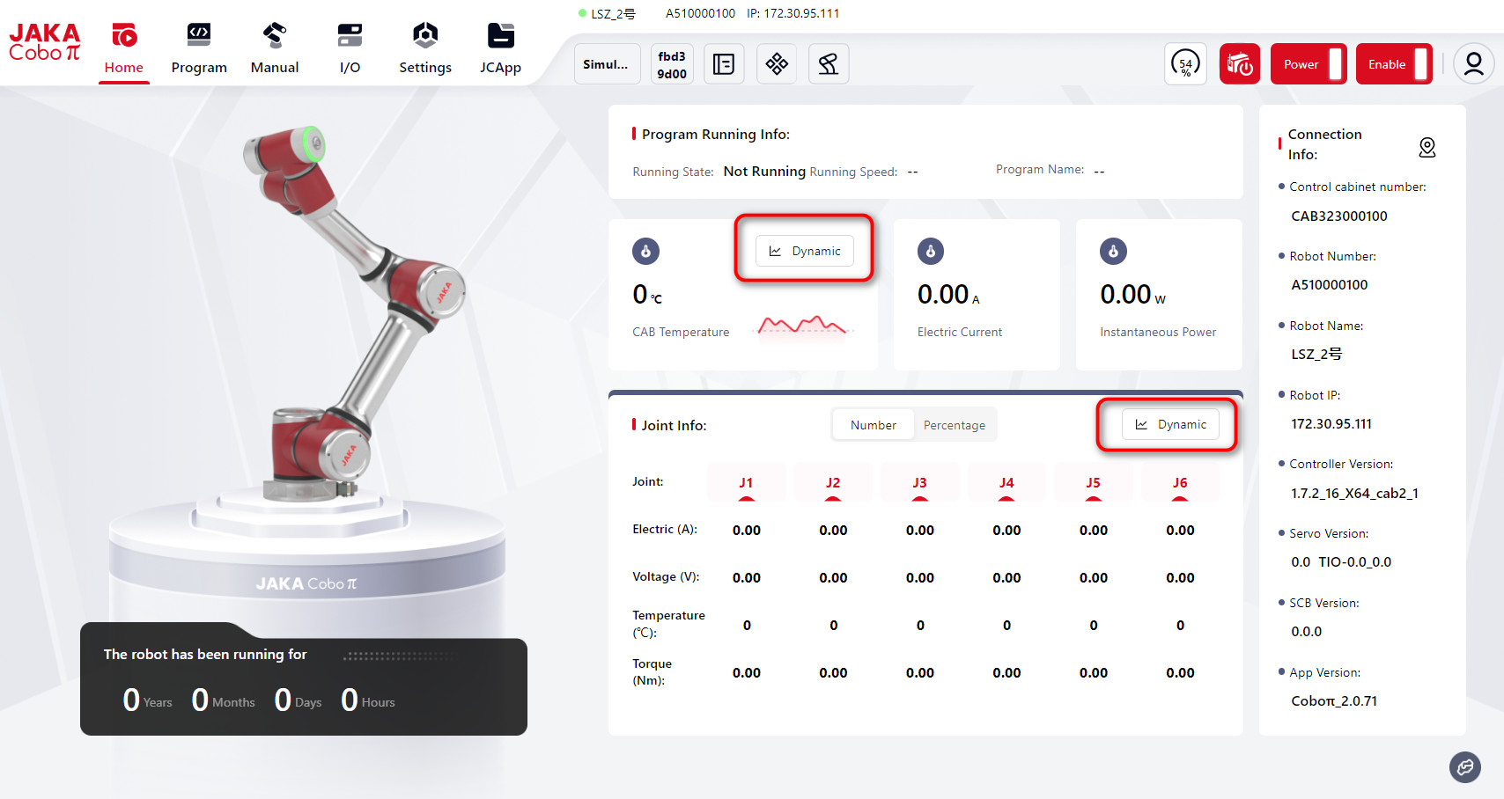
Task: Open the user account profile icon
Action: pyautogui.click(x=1473, y=64)
